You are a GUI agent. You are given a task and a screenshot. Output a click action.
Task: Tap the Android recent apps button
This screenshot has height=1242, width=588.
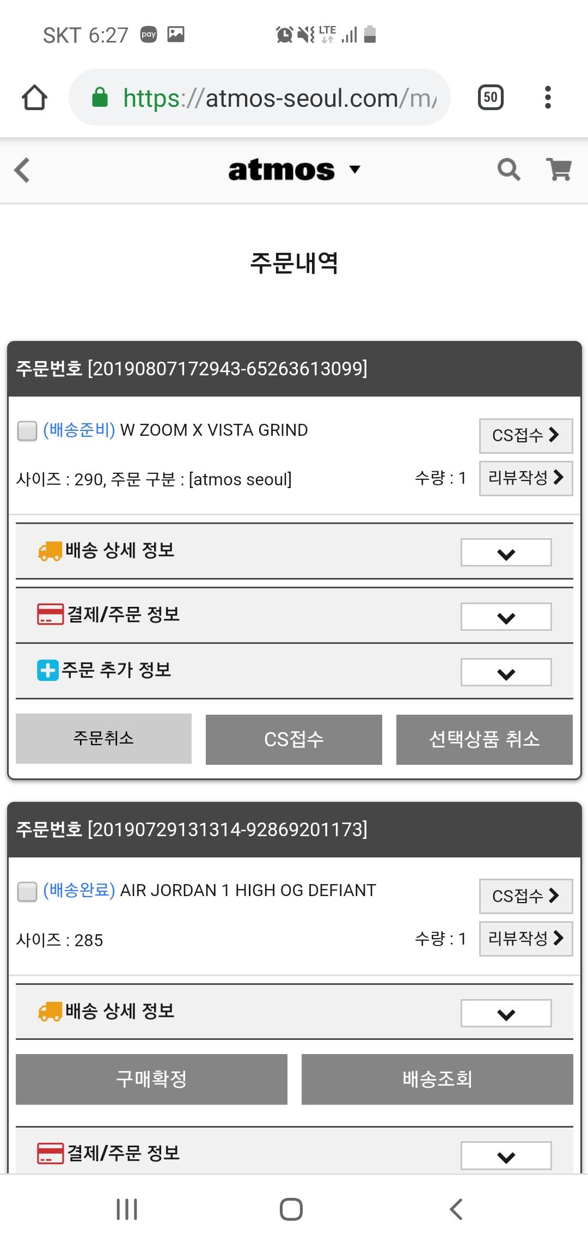coord(127,1209)
